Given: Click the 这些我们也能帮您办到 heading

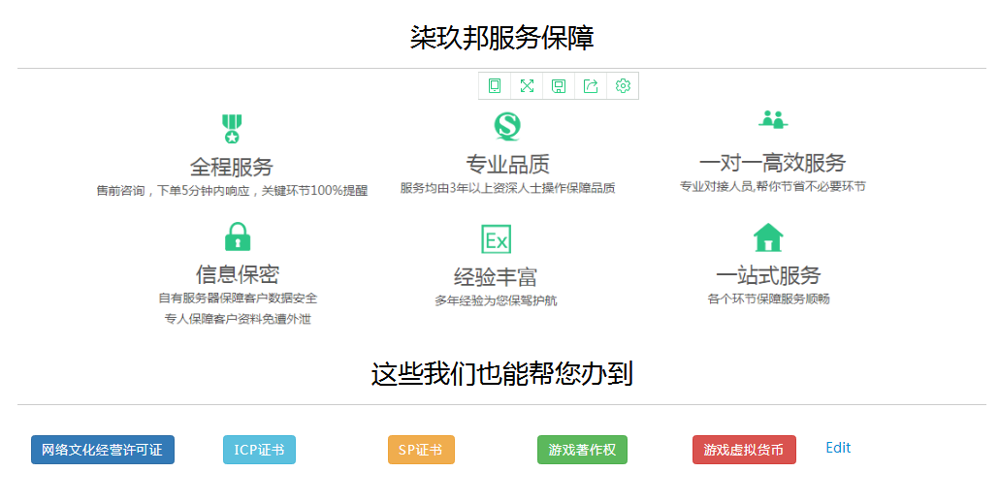Looking at the screenshot, I should 502,374.
